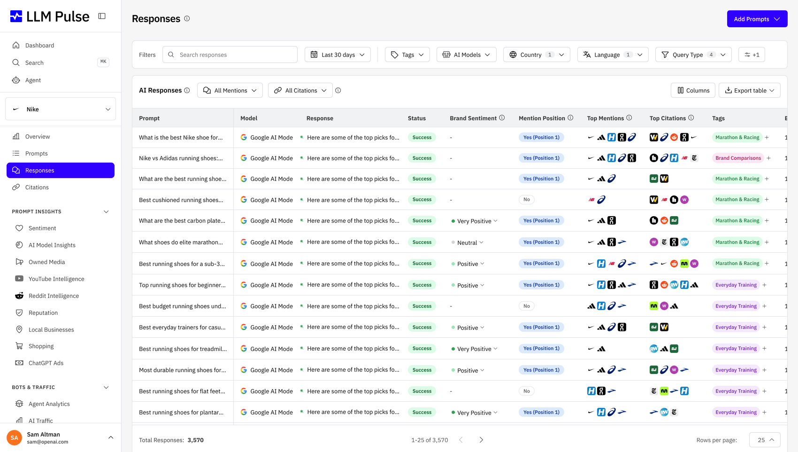Image resolution: width=798 pixels, height=452 pixels.
Task: Open the ChatGPT Ads sidebar item
Action: 46,363
